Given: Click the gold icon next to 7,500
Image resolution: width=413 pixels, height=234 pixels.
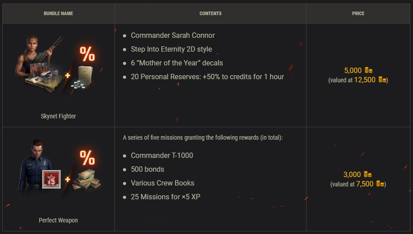Looking at the screenshot, I should (380, 184).
